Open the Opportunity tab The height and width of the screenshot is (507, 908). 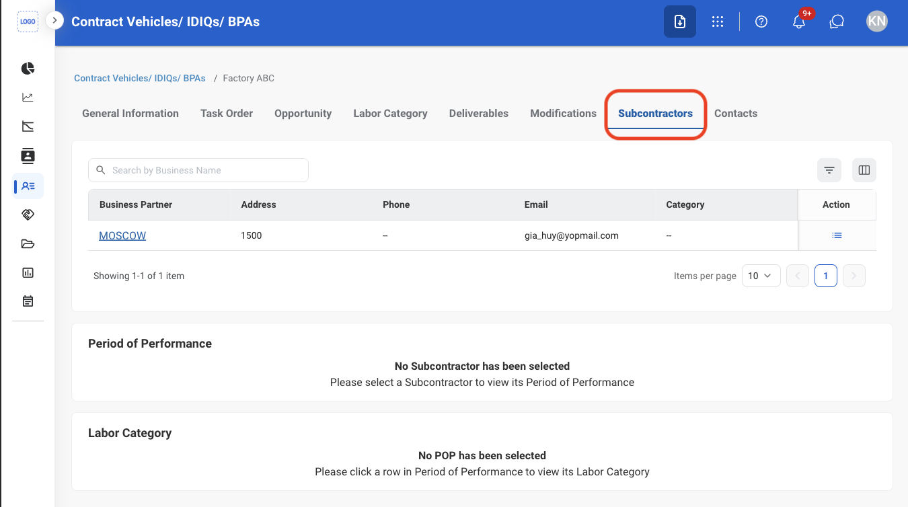tap(303, 114)
